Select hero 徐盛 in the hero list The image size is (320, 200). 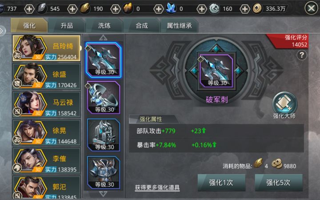coord(47,76)
